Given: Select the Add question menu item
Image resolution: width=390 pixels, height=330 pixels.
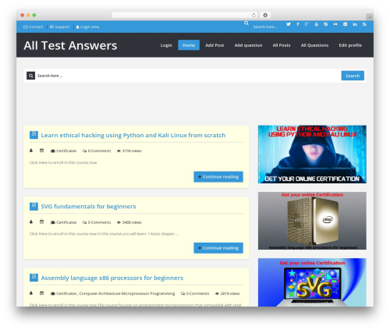Looking at the screenshot, I should pyautogui.click(x=248, y=45).
